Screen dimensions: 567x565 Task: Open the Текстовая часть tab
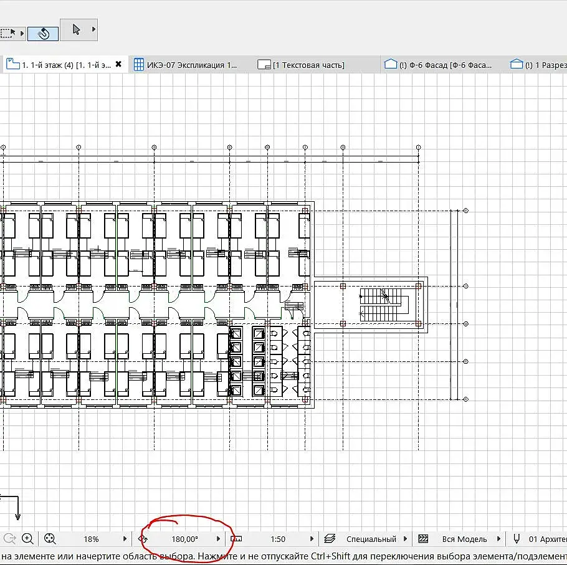pos(301,65)
